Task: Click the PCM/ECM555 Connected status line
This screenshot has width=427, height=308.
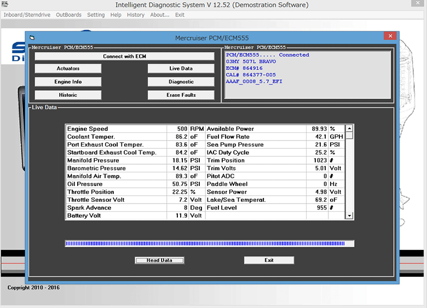Action: (x=267, y=55)
